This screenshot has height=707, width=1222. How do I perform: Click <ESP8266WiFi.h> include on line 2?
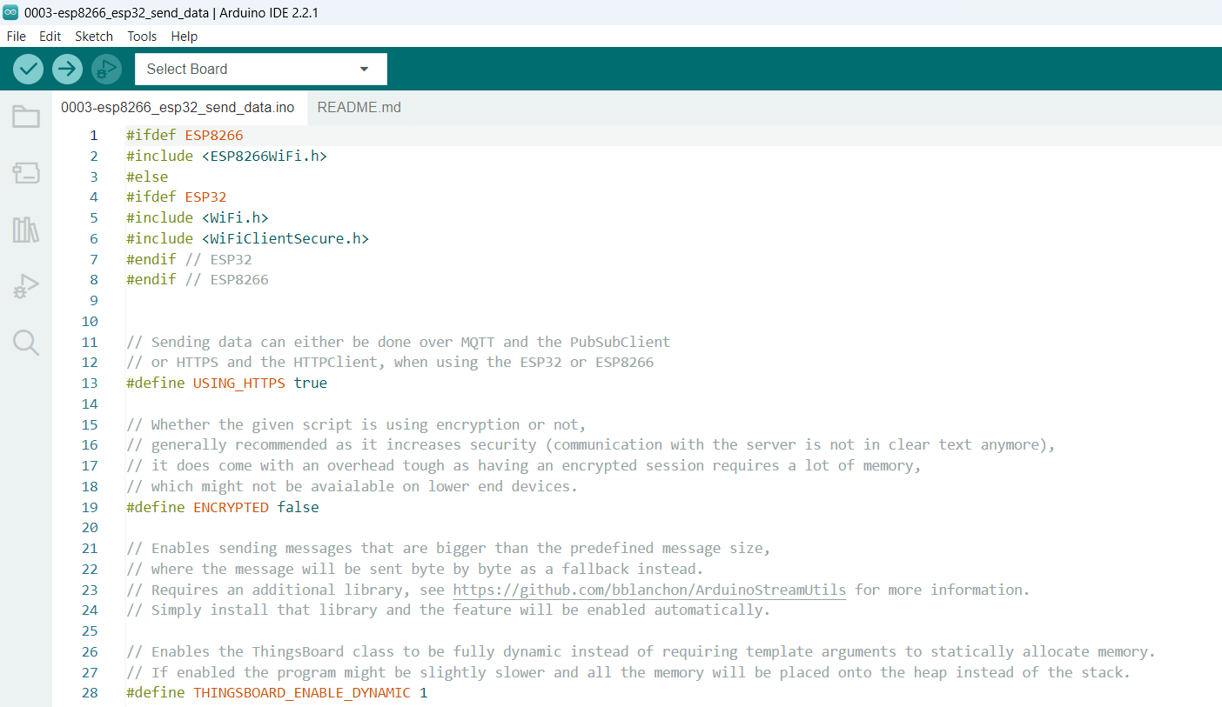265,156
